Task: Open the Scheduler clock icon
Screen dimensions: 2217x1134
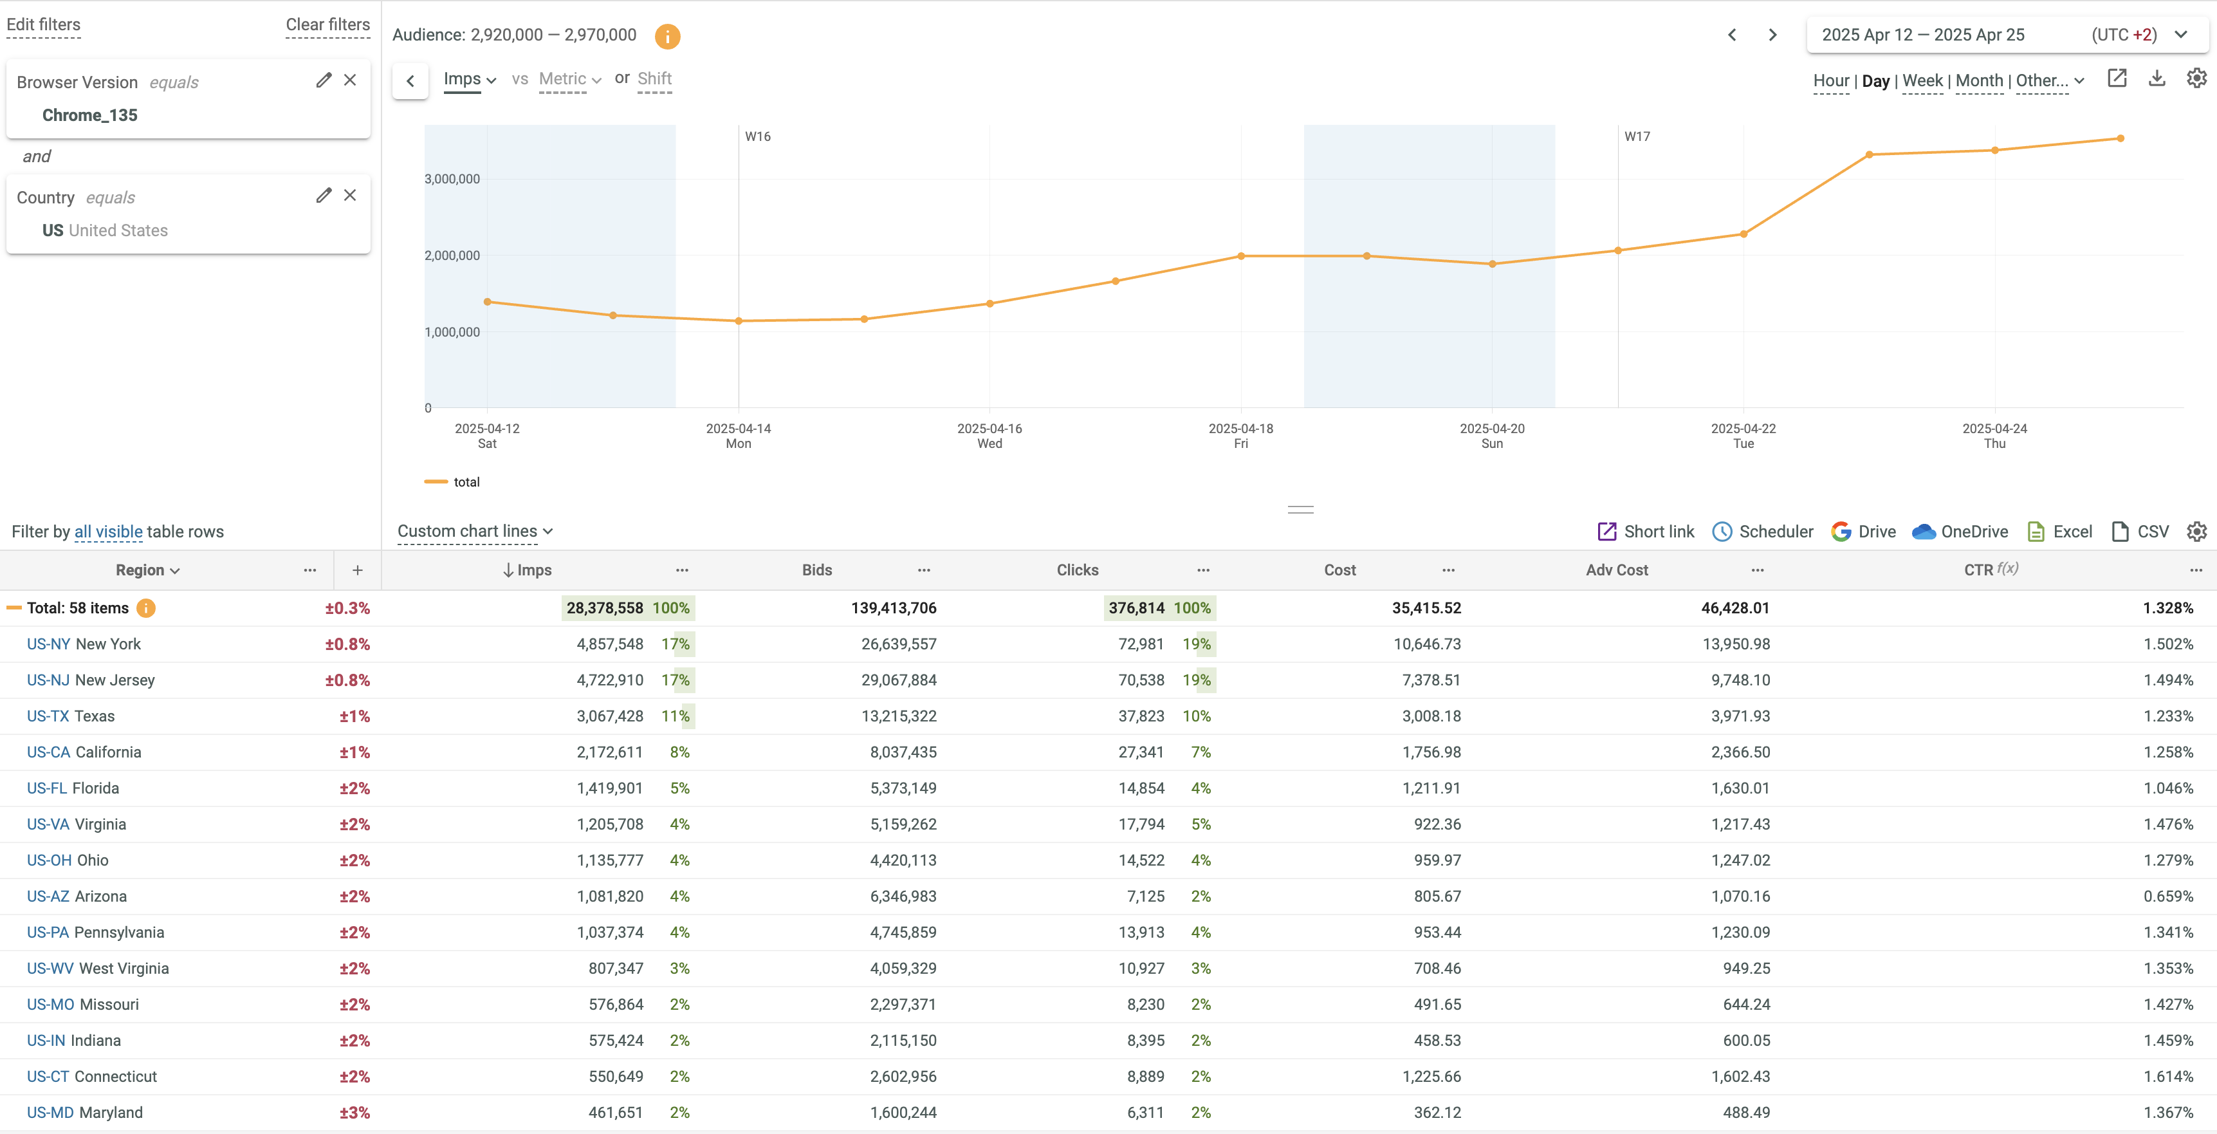Action: pyautogui.click(x=1722, y=531)
